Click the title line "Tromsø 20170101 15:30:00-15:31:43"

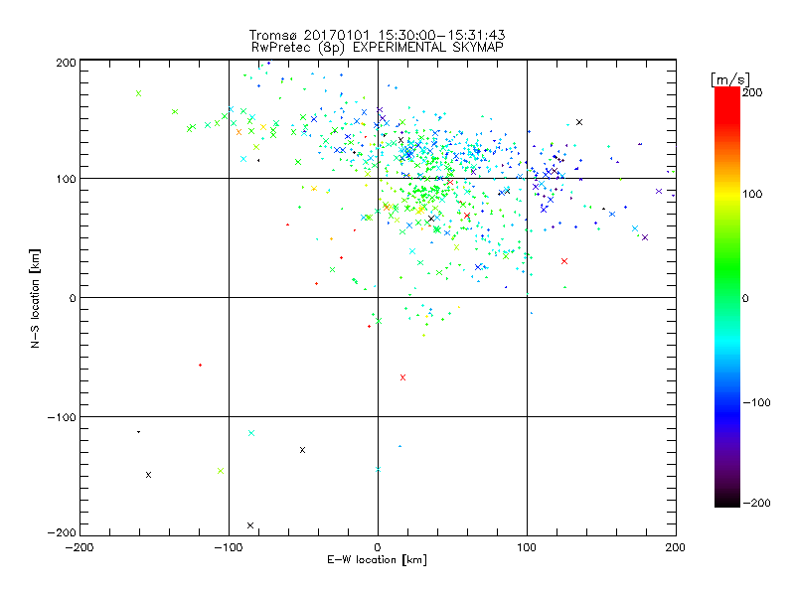tap(377, 35)
